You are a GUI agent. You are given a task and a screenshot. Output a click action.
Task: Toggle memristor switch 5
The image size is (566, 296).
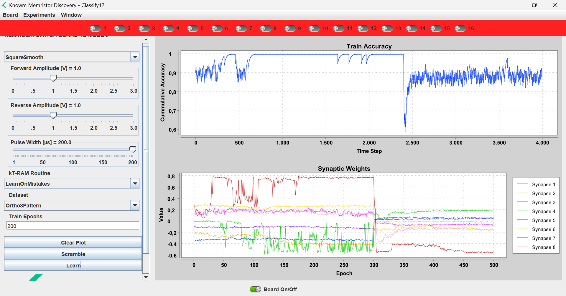[x=192, y=28]
